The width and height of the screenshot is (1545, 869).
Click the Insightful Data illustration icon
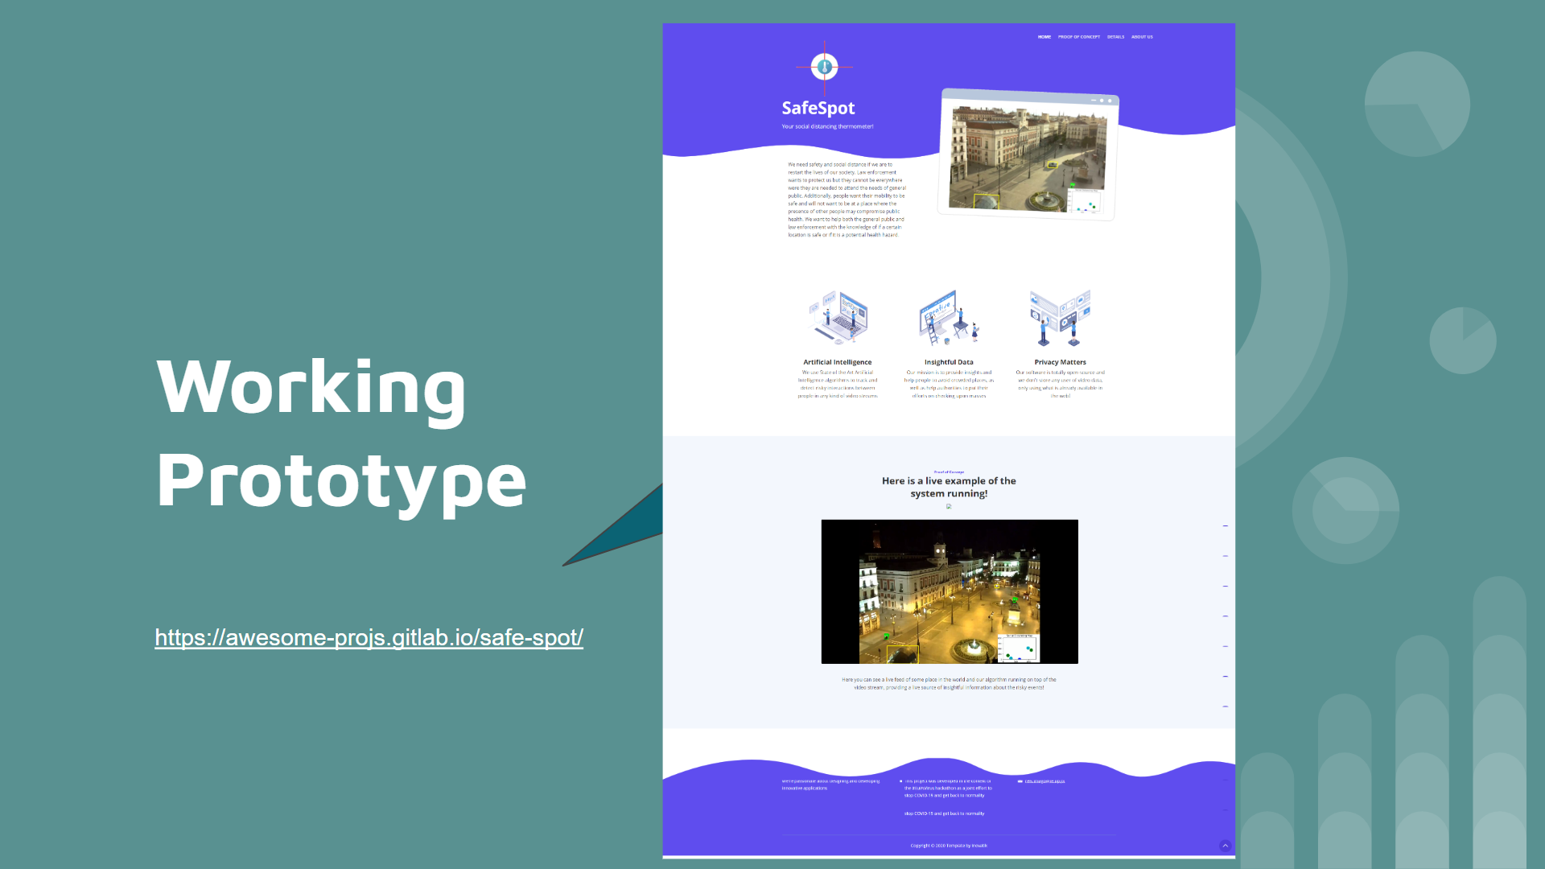pyautogui.click(x=949, y=319)
